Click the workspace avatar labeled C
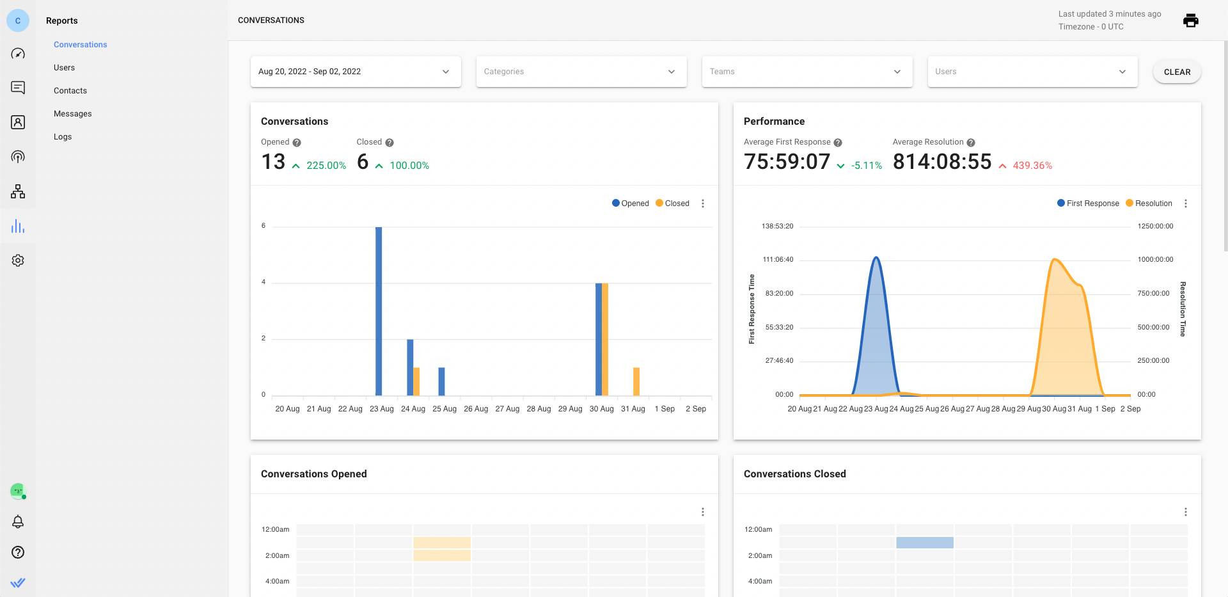Screen dimensions: 1228x597 pyautogui.click(x=18, y=20)
